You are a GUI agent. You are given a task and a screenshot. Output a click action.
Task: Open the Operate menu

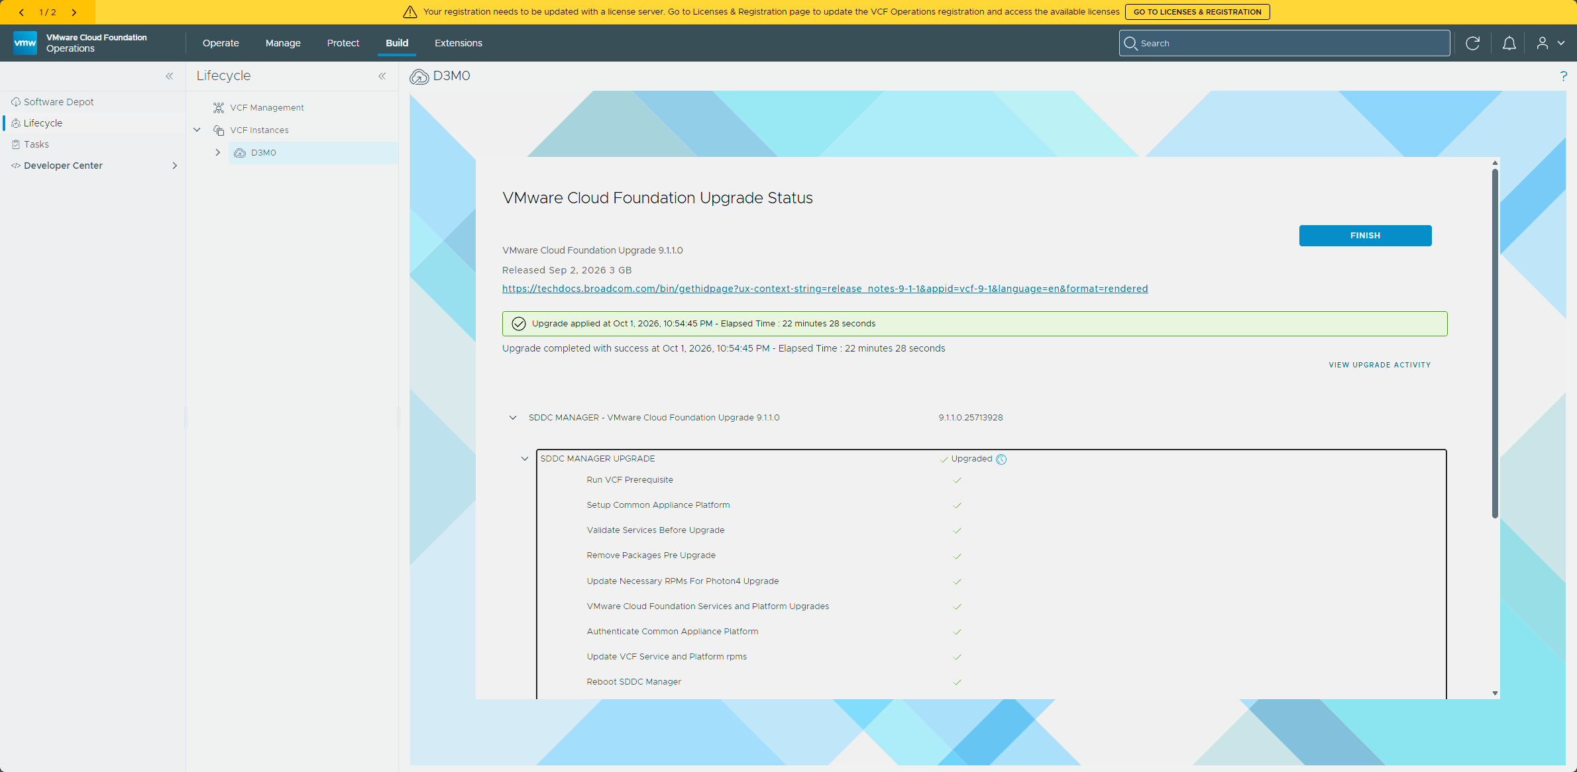tap(221, 43)
